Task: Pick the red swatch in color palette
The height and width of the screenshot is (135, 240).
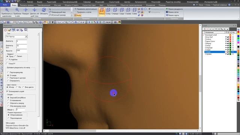Action: [x=238, y=32]
